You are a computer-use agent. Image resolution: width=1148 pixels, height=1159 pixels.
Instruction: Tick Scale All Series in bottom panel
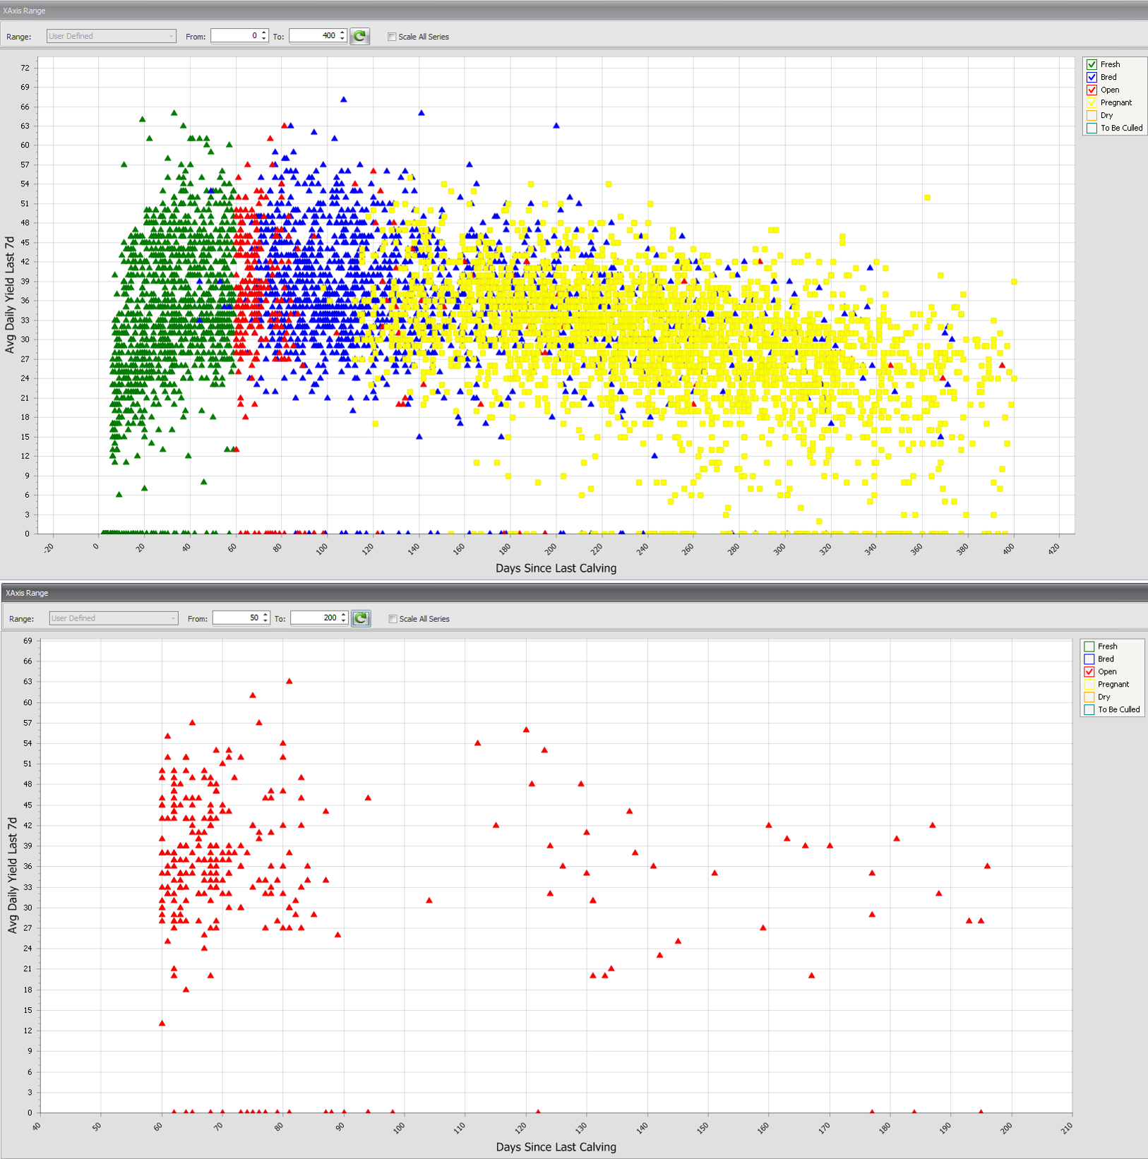click(x=393, y=619)
